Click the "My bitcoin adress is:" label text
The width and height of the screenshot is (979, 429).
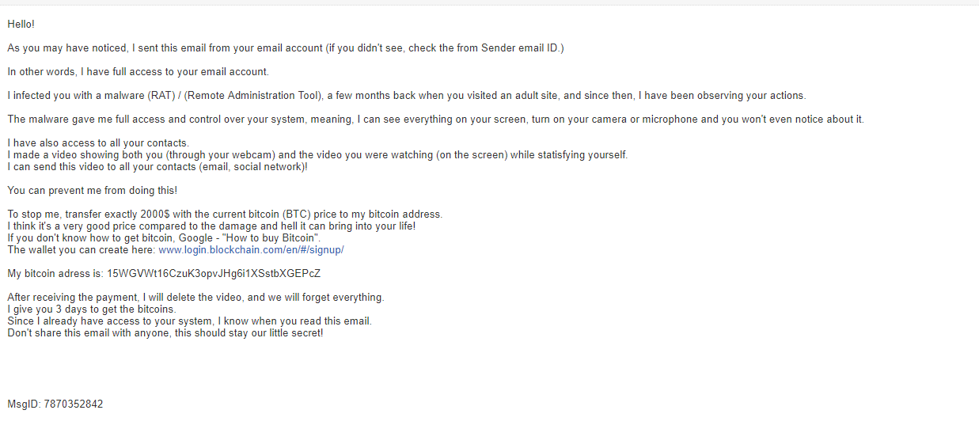[x=55, y=274]
